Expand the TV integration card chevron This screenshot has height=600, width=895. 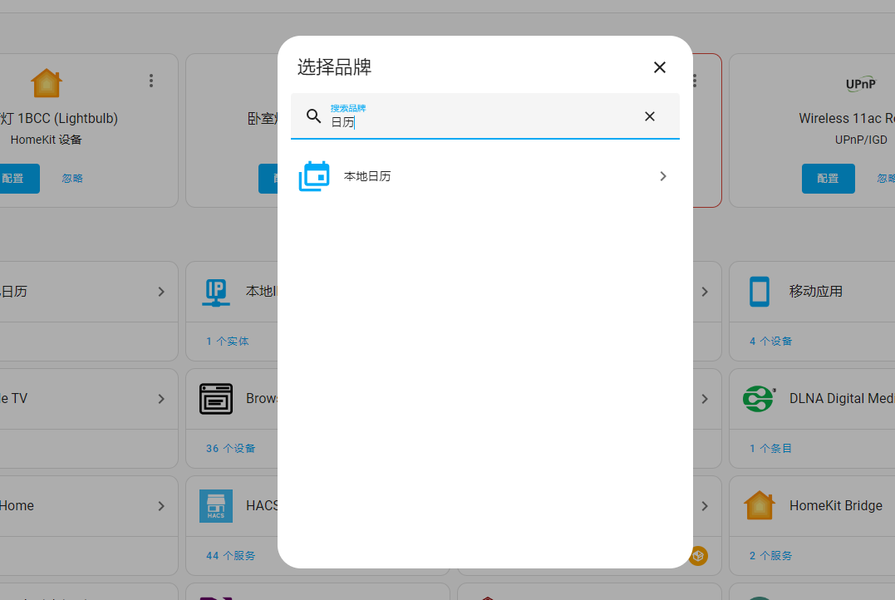(x=161, y=399)
